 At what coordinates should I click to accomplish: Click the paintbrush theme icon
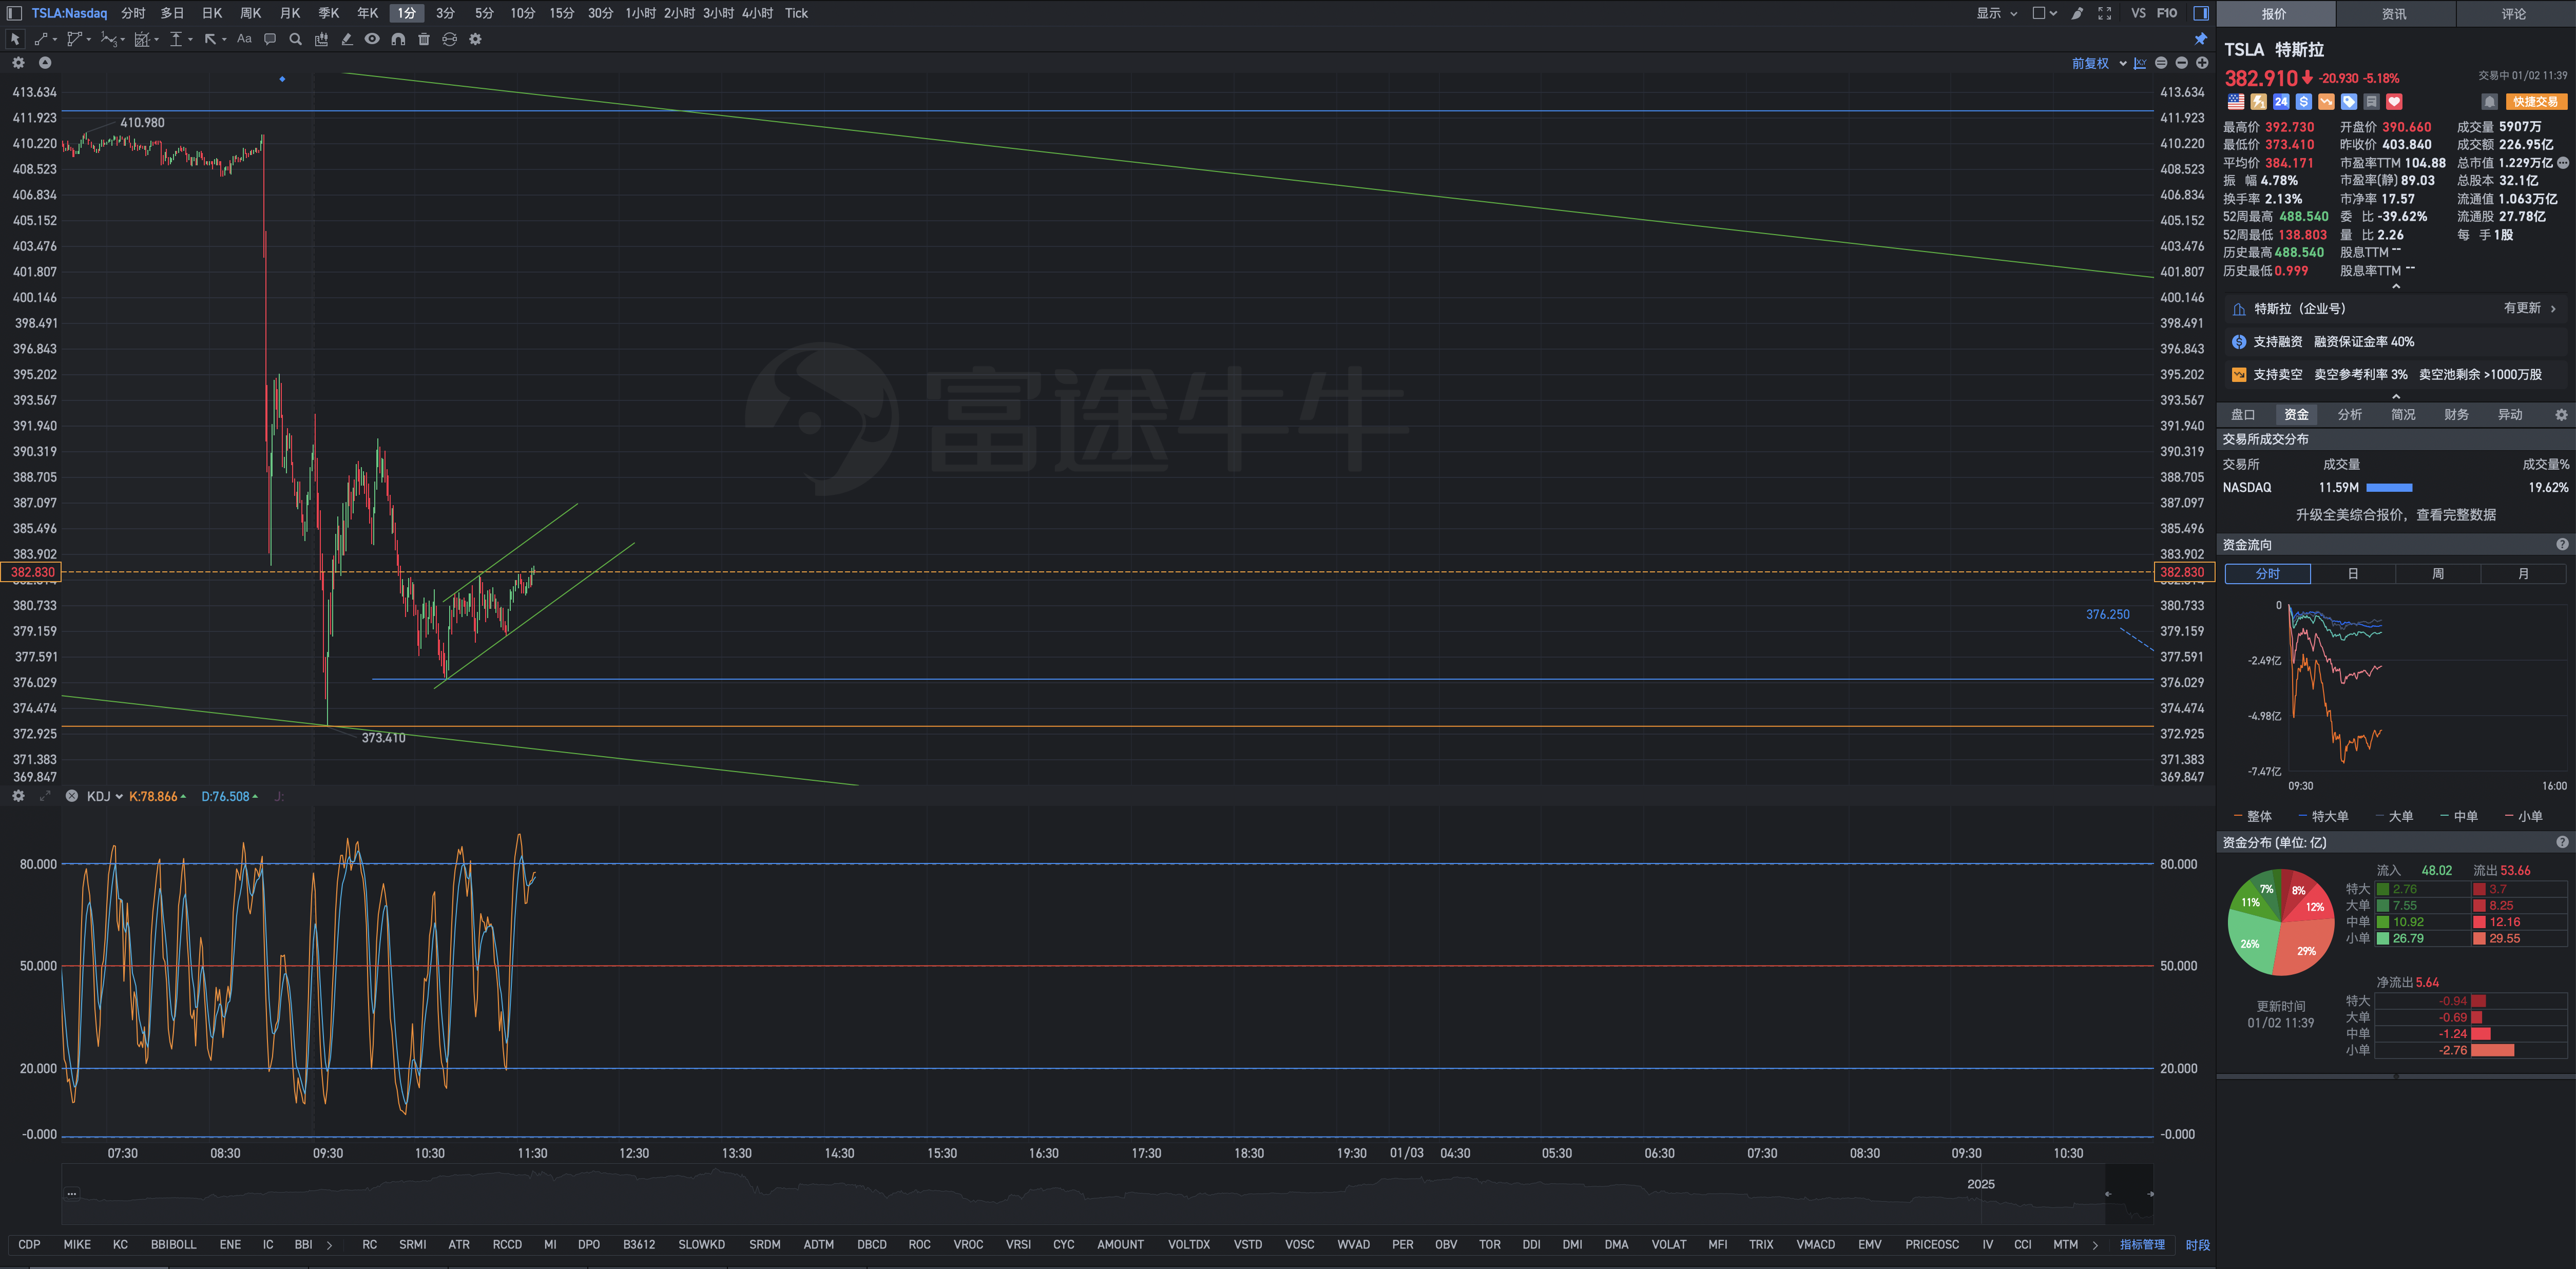(2077, 13)
